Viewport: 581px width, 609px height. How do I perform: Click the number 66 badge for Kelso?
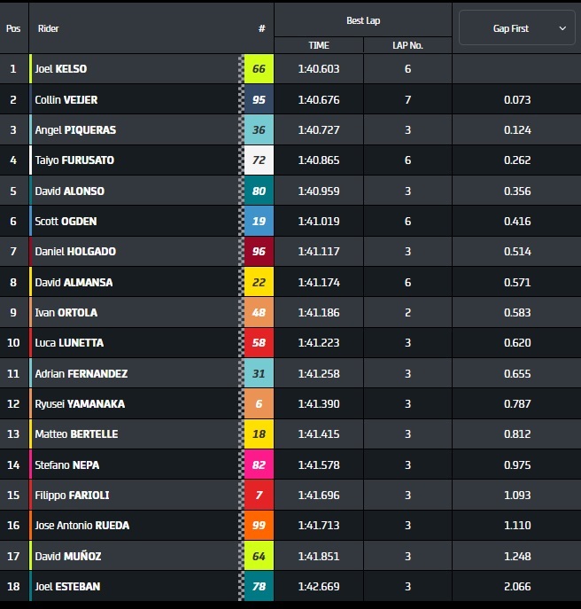259,69
